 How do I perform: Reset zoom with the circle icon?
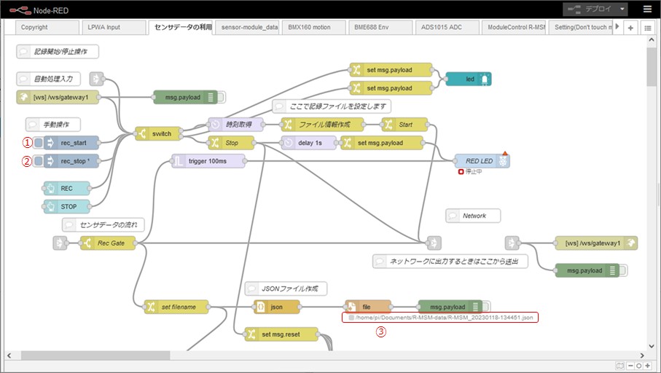(x=638, y=366)
